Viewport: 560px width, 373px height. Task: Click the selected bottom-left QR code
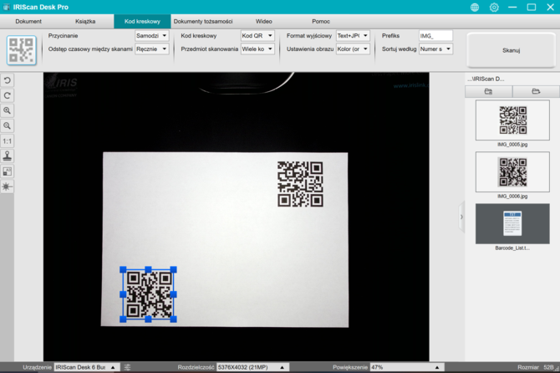pyautogui.click(x=150, y=294)
